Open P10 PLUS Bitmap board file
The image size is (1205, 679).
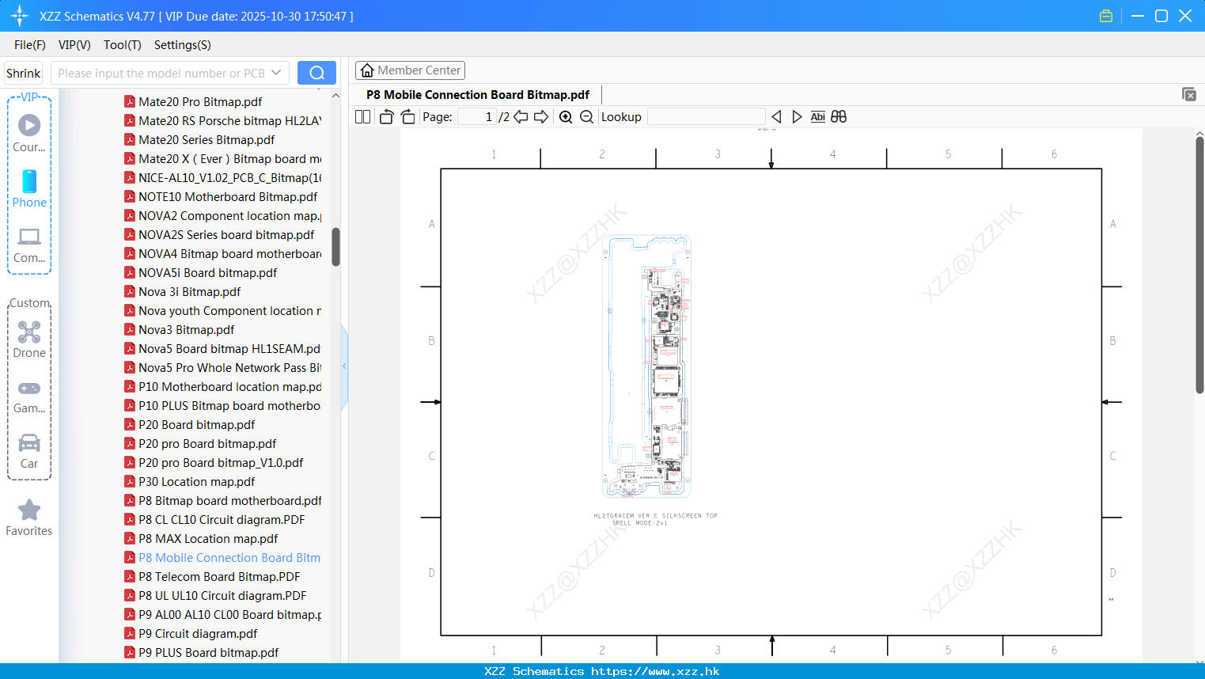pyautogui.click(x=222, y=405)
